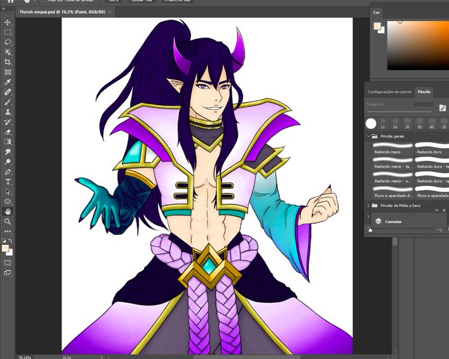Image resolution: width=449 pixels, height=359 pixels.
Task: Select recent brush size 50
Action: point(419,123)
